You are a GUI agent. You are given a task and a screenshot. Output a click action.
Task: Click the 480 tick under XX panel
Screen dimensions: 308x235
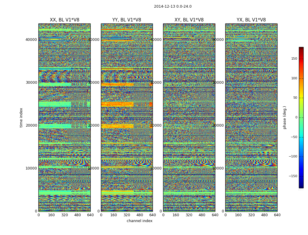(77, 215)
